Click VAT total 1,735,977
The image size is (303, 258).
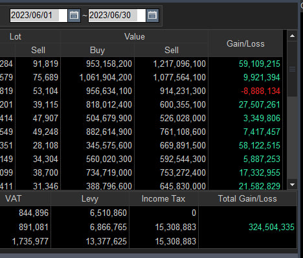tap(30, 241)
